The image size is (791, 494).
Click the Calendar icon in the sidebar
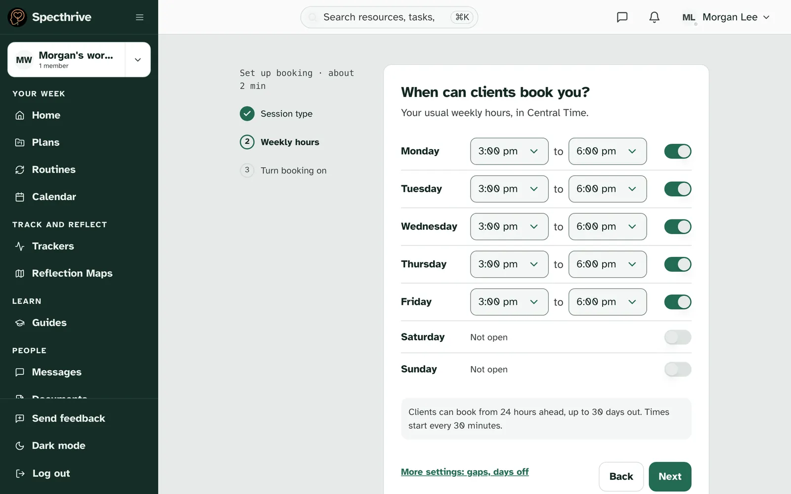(20, 197)
